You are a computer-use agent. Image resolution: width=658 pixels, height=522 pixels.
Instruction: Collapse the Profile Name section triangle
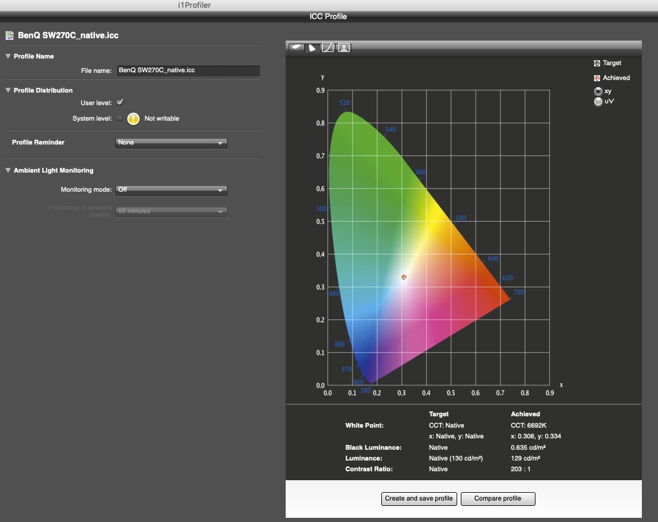click(x=8, y=57)
